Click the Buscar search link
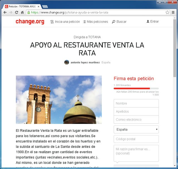Viewport: 178px width, 169px height. coord(119,22)
